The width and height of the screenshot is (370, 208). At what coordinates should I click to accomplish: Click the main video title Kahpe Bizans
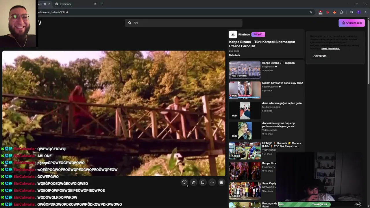262,44
